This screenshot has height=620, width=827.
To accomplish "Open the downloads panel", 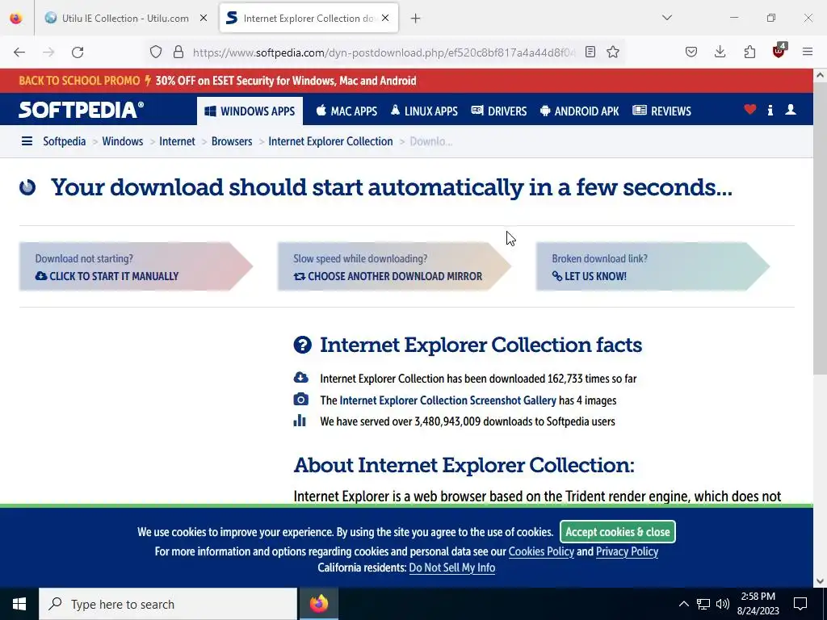I will click(720, 52).
